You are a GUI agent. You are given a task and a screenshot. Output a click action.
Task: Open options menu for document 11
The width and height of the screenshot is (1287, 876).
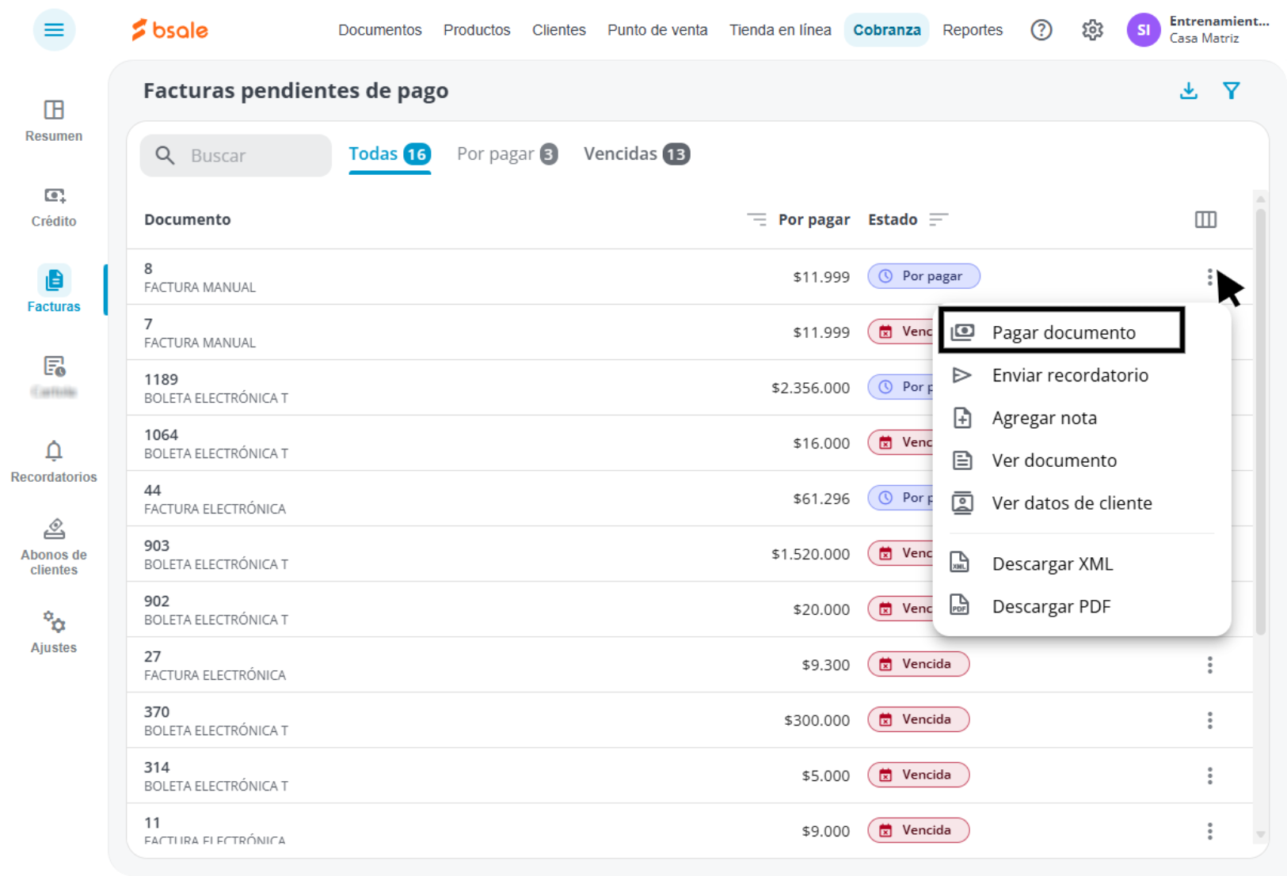[1209, 831]
